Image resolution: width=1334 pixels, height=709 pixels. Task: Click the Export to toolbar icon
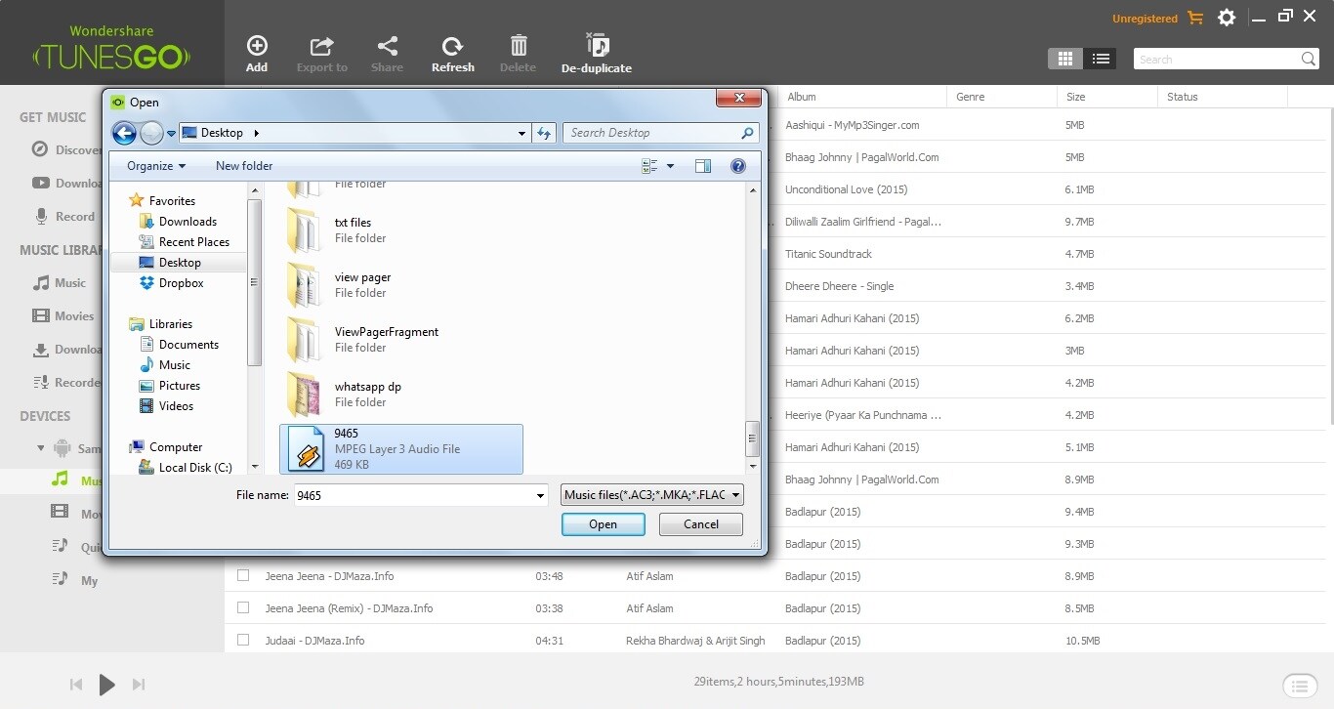pyautogui.click(x=321, y=54)
